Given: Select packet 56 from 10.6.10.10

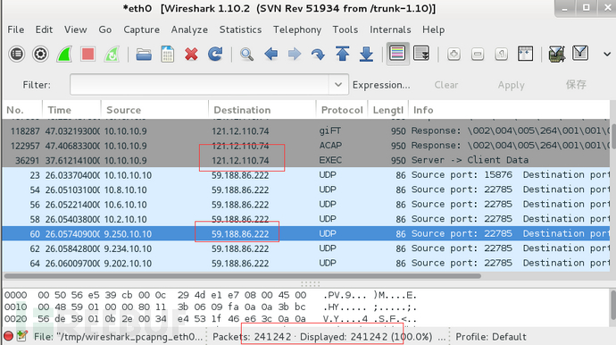Looking at the screenshot, I should tap(306, 205).
